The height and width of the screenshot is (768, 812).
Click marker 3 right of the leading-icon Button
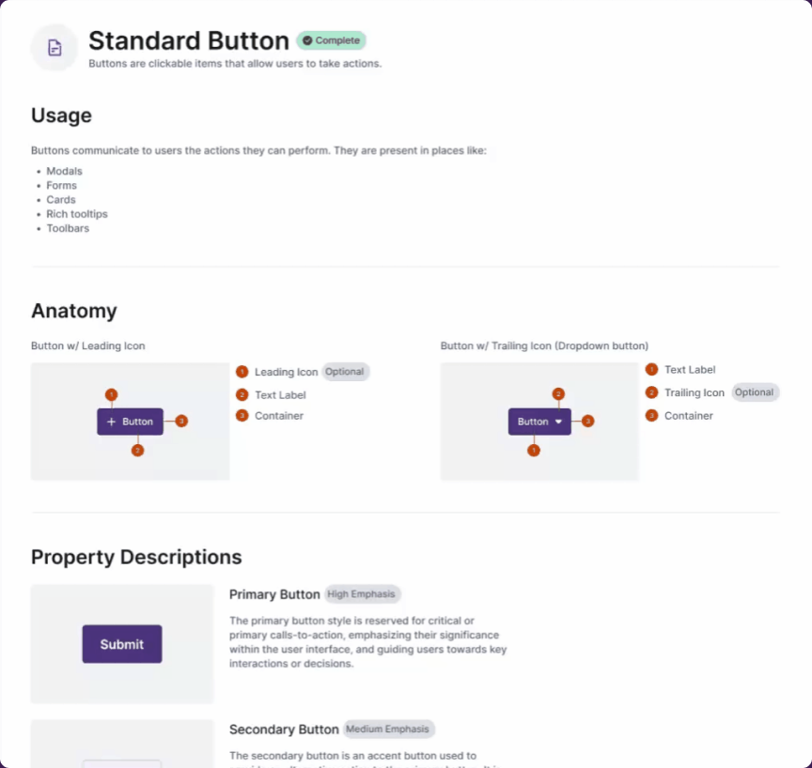coord(181,421)
